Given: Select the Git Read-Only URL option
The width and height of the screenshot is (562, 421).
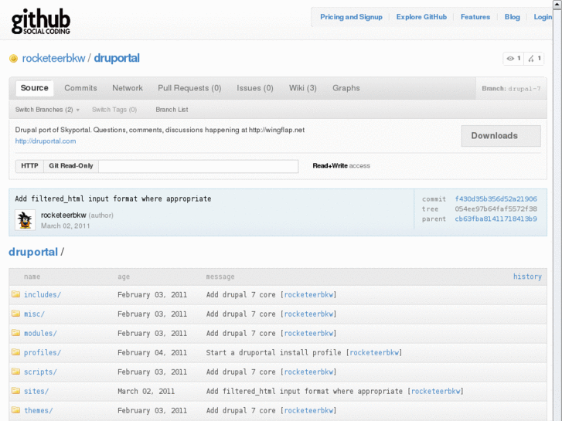Looking at the screenshot, I should (x=70, y=166).
